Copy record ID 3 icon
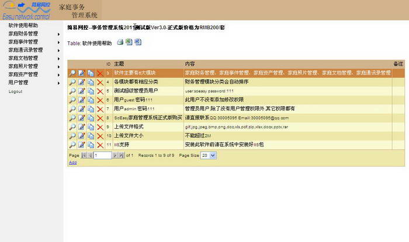Viewport: 409px width, 242px height. click(x=91, y=73)
